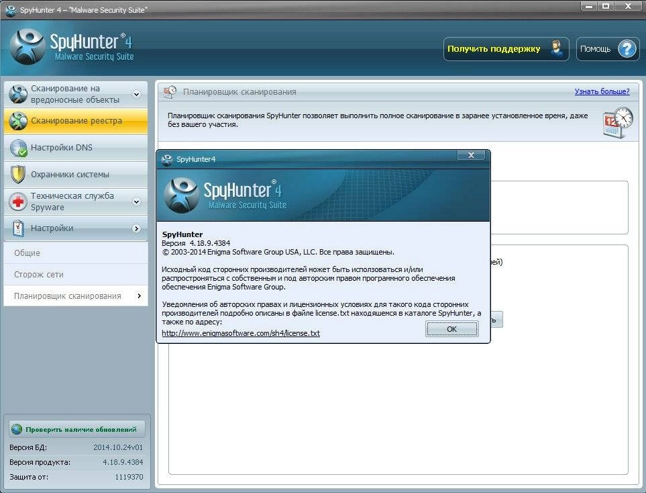Click the support agent icon
The height and width of the screenshot is (493, 646).
coord(557,48)
